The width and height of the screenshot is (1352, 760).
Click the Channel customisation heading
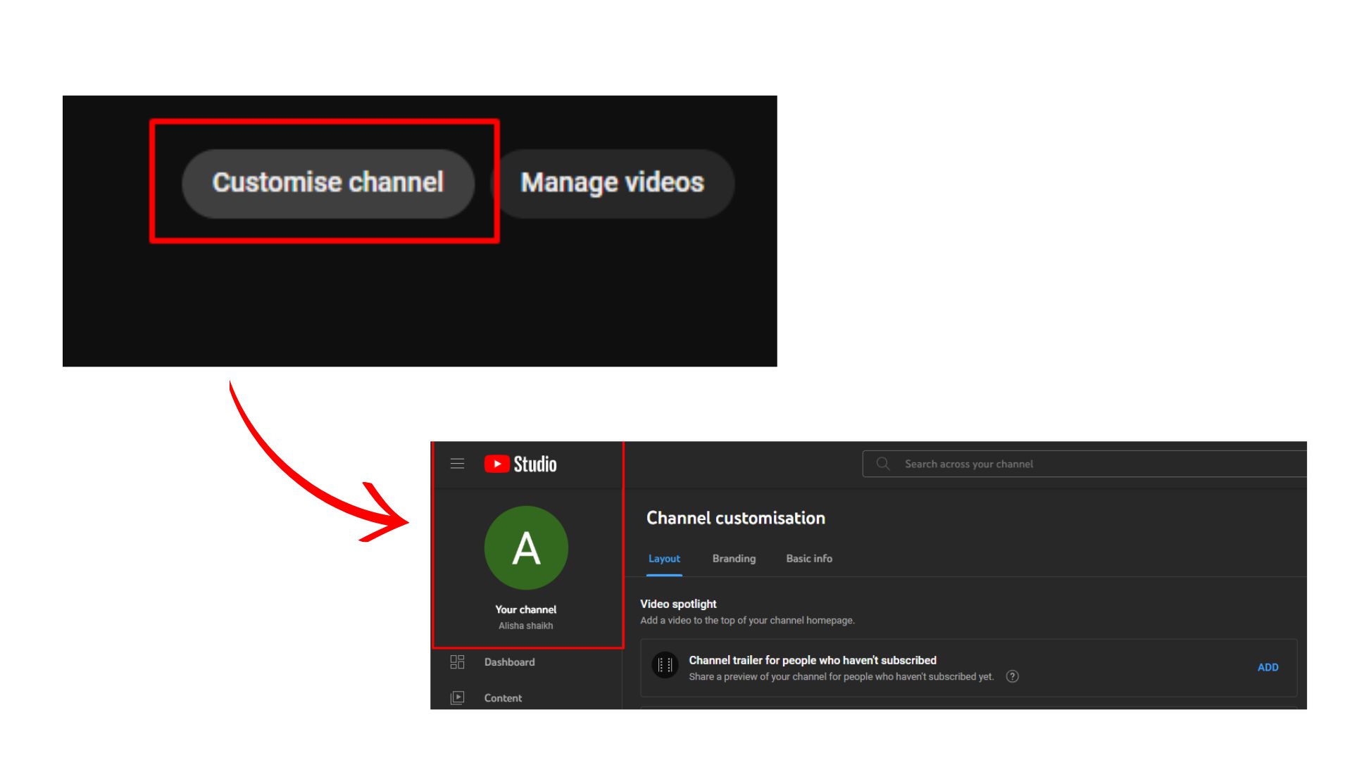[736, 518]
